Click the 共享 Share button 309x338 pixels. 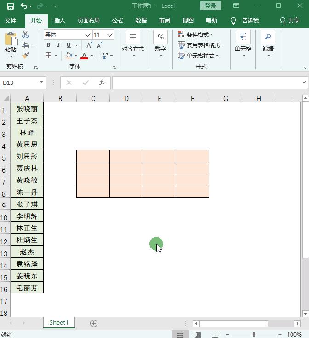tap(289, 21)
